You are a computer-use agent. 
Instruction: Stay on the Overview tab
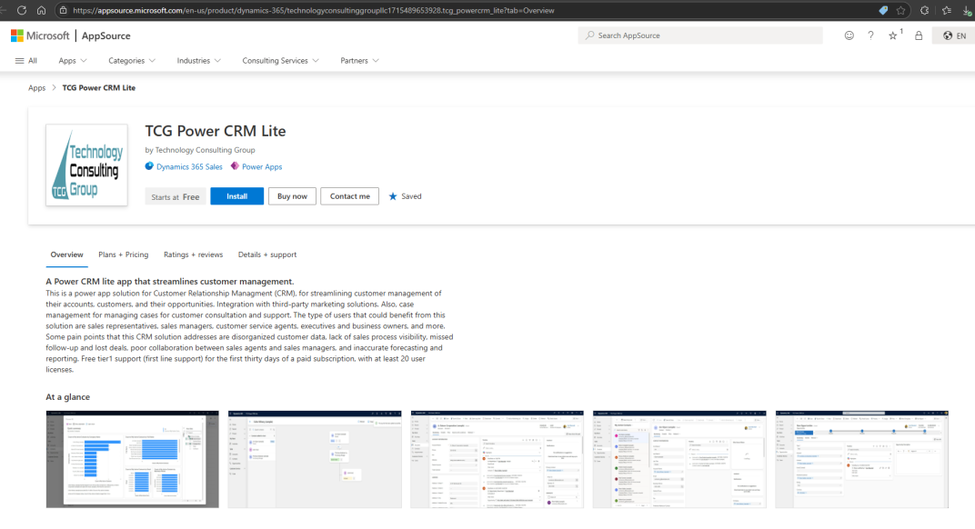tap(66, 255)
